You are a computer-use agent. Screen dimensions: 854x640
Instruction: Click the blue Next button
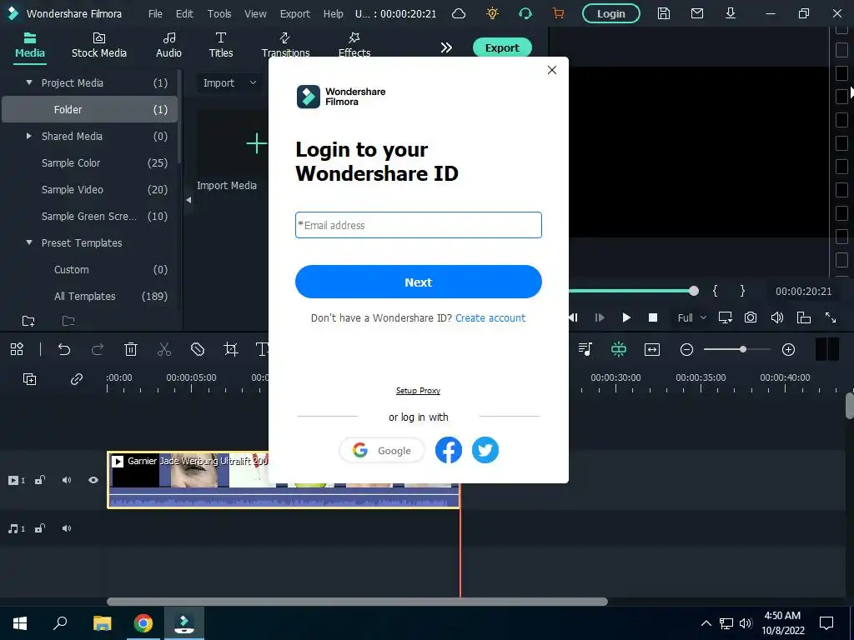coord(419,282)
